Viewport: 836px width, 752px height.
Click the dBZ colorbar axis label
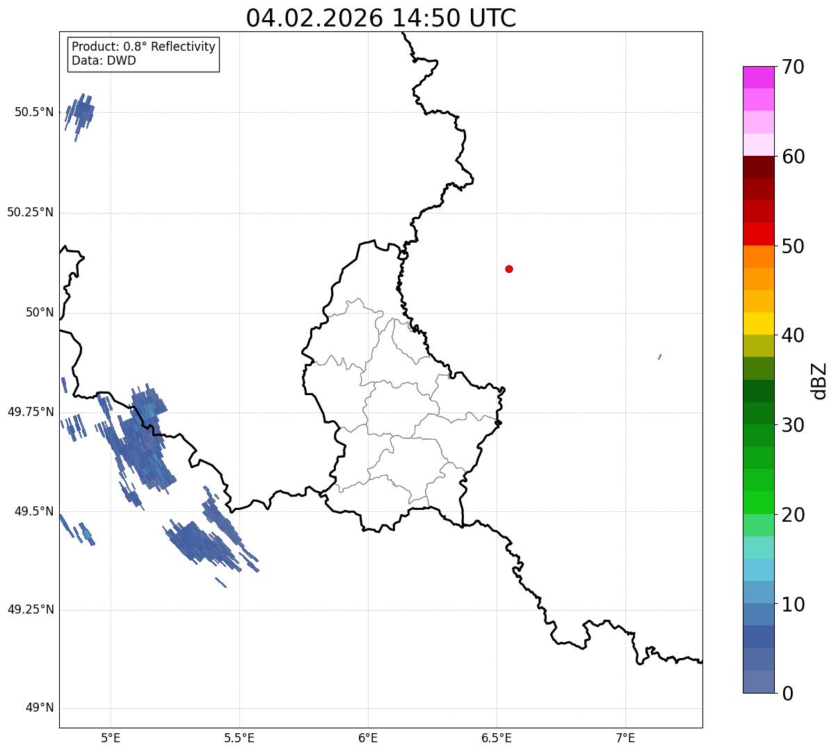819,381
